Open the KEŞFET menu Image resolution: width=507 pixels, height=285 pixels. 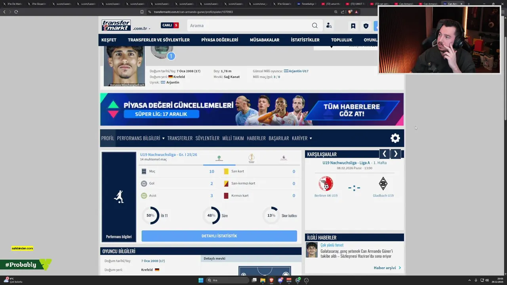tap(109, 40)
